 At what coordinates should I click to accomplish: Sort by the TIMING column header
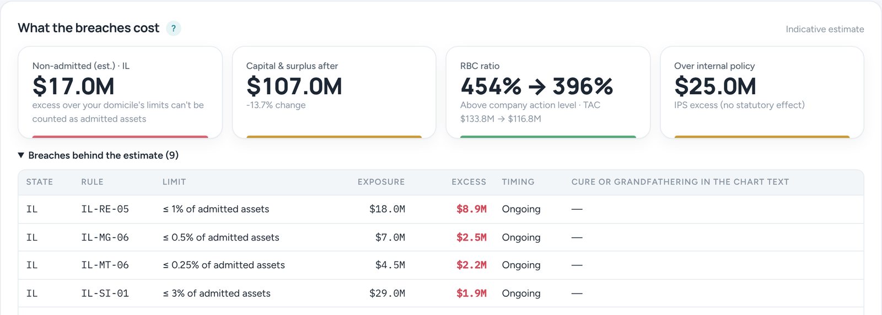pos(518,182)
